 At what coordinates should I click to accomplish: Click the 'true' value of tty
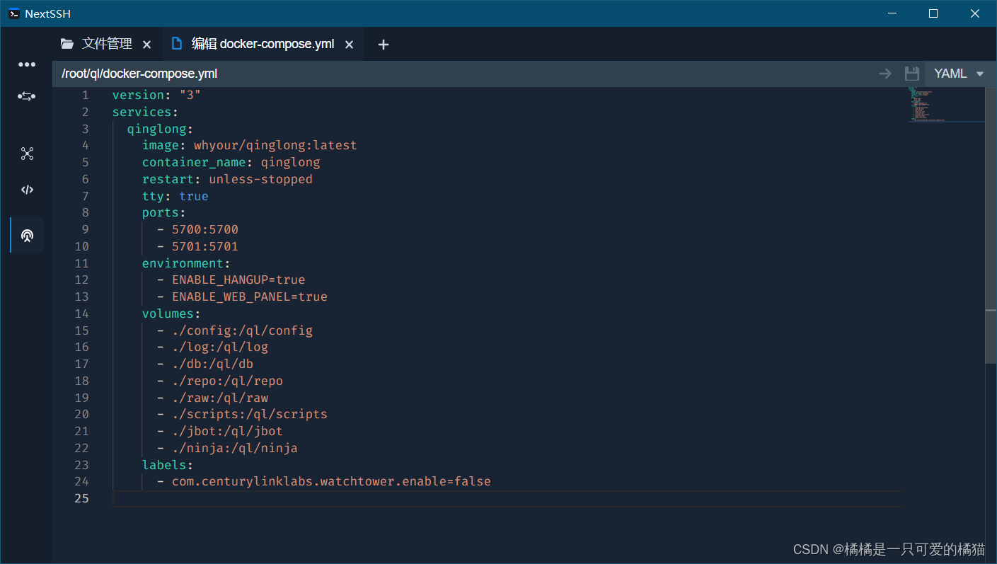tap(194, 196)
